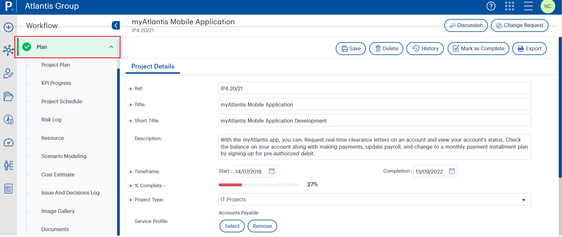This screenshot has height=237, width=562.
Task: Open Cost Estimate in Workflow
Action: 58,175
